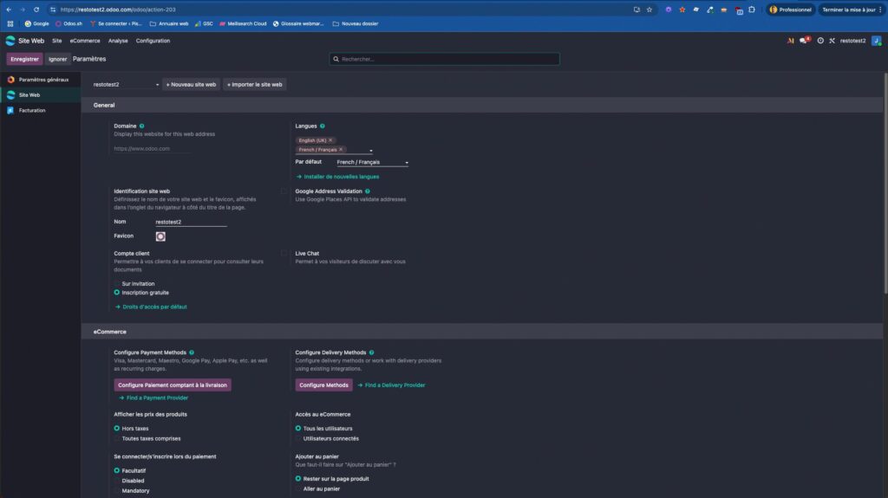Viewport: 888px width, 498px height.
Task: Open the browser apps grid icon
Action: 10,23
